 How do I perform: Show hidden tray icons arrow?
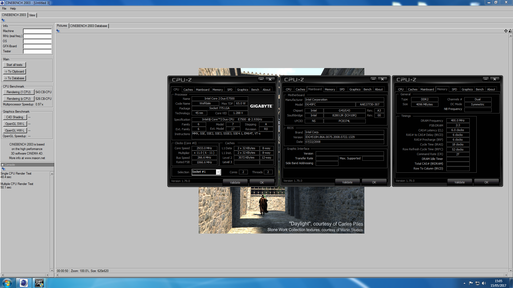(x=464, y=283)
